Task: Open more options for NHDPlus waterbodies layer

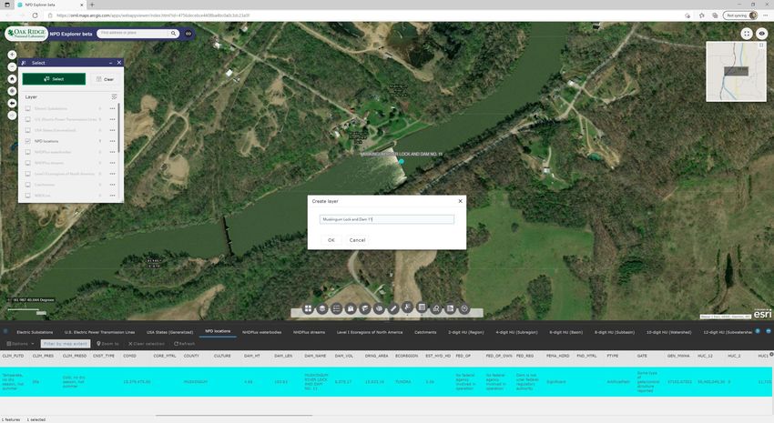Action: 113,152
